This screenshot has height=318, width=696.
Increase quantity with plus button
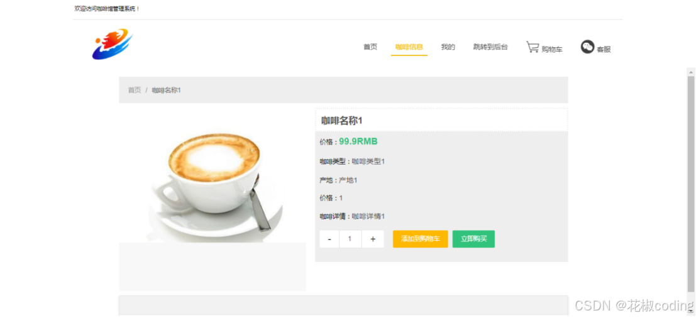coord(373,239)
